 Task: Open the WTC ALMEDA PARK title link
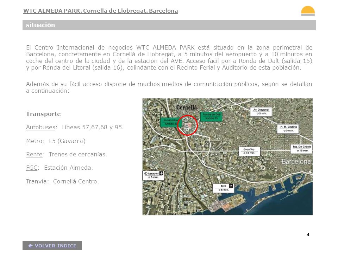tap(101, 11)
